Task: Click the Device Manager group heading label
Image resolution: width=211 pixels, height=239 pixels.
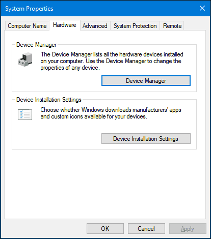Action: [x=36, y=45]
